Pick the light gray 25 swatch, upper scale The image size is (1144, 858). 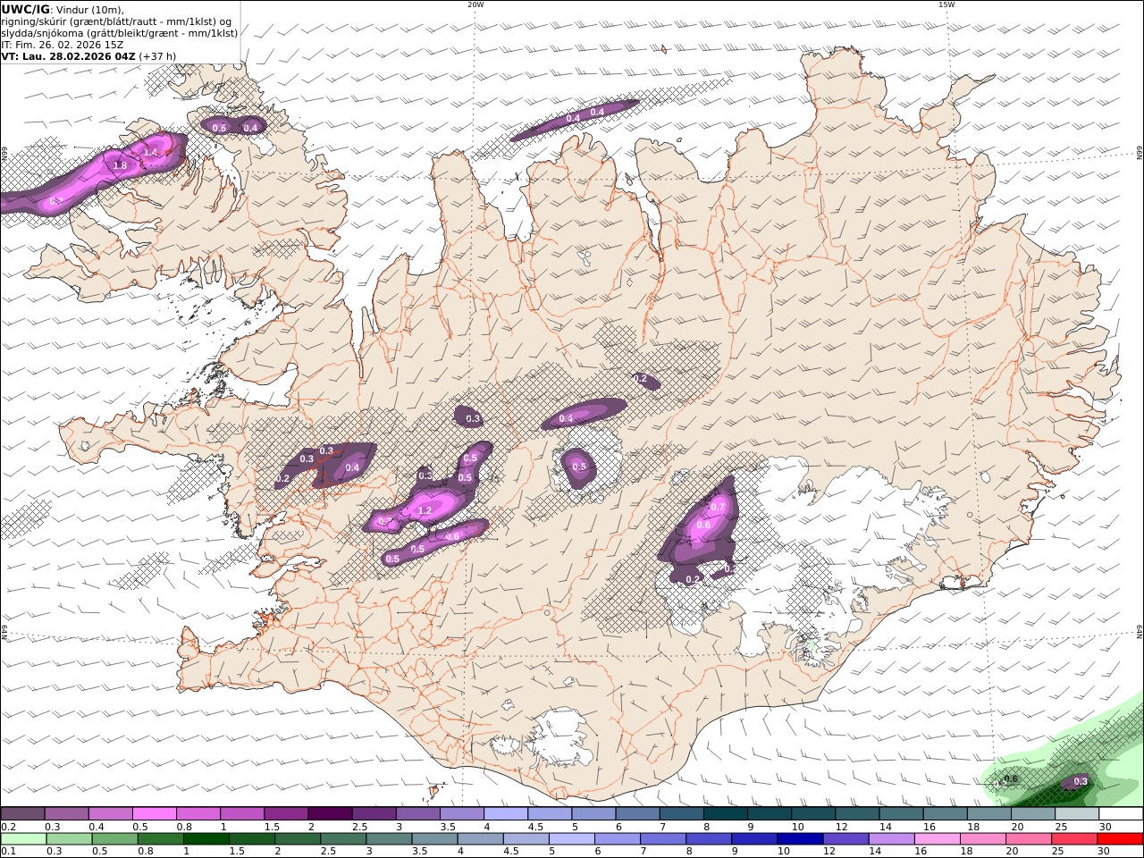[1076, 813]
